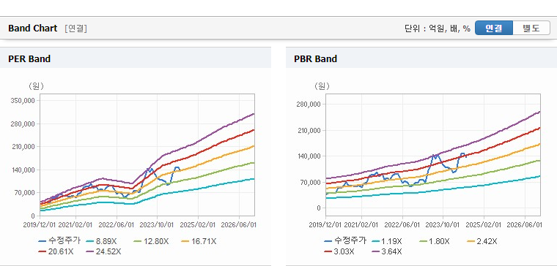Toggle the 2.42X legend entry
The width and height of the screenshot is (557, 266).
482,241
